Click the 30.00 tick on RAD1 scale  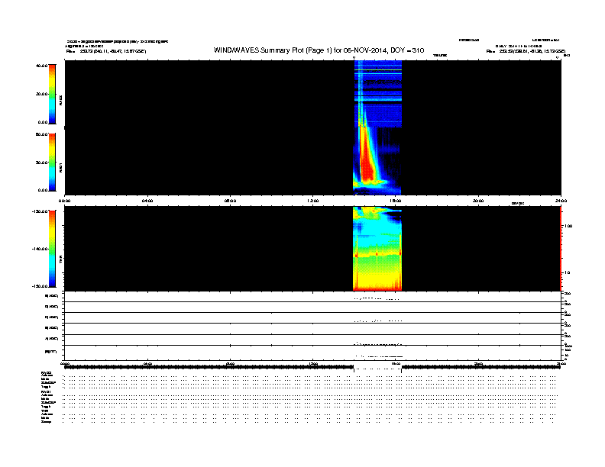41,163
